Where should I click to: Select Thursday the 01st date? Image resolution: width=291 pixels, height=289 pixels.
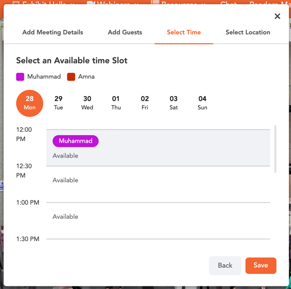(116, 103)
